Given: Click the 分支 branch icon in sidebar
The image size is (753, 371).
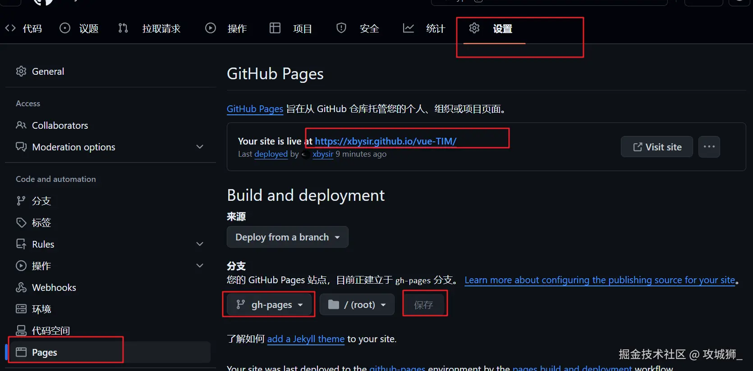Looking at the screenshot, I should pos(21,201).
